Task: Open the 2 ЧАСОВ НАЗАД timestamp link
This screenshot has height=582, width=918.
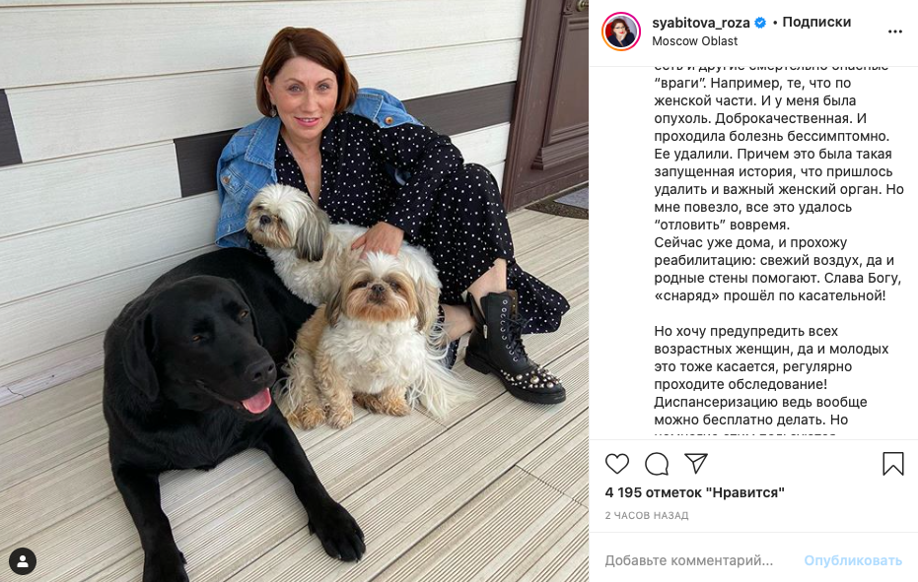Action: point(647,515)
